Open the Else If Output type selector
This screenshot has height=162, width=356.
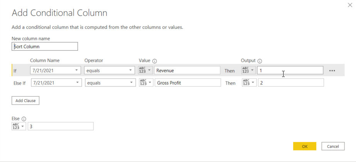[249, 83]
